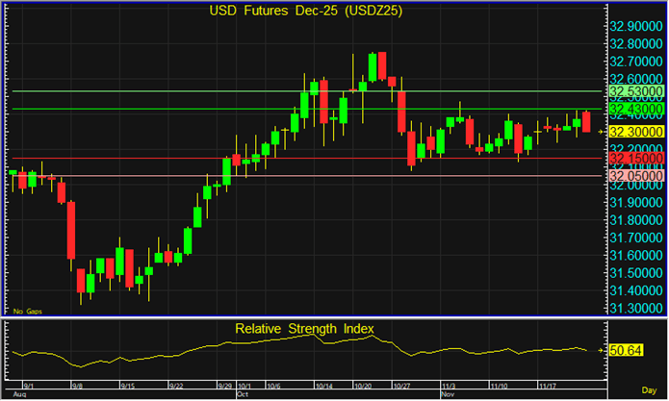Click the 9/8 date on the time axis
The width and height of the screenshot is (669, 401).
pos(77,384)
